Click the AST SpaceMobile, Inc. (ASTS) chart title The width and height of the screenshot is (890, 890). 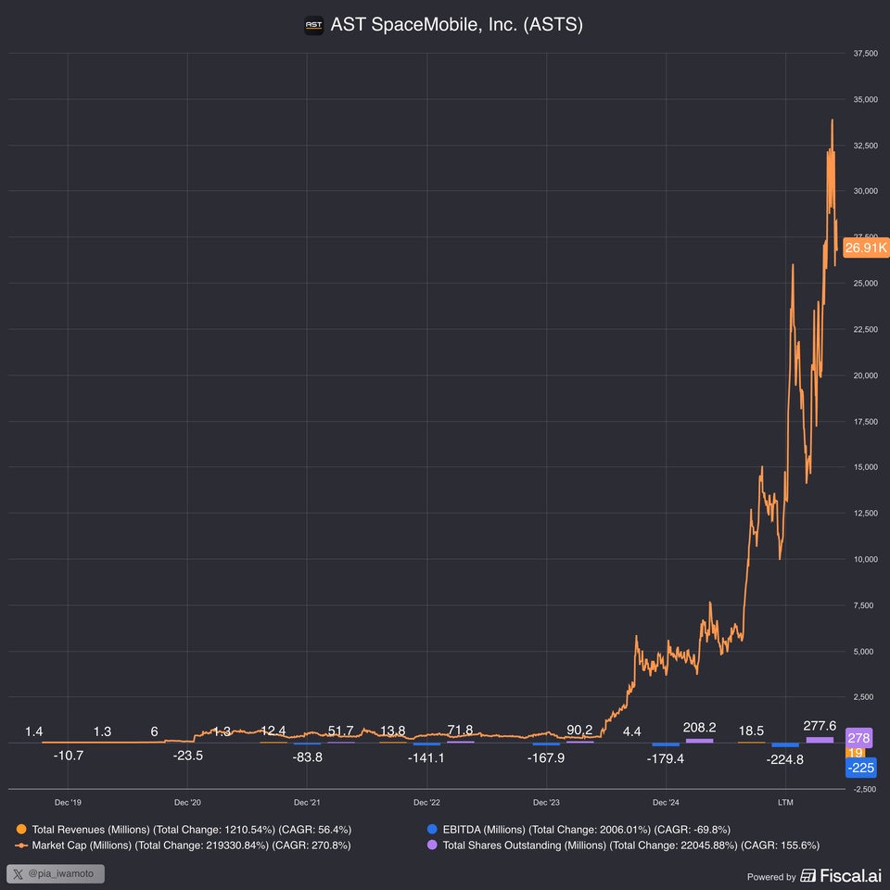click(x=456, y=25)
